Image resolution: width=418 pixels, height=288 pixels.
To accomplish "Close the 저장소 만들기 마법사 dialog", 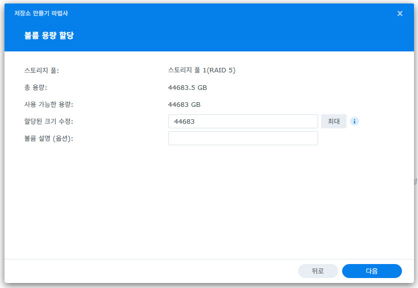I will [x=400, y=13].
